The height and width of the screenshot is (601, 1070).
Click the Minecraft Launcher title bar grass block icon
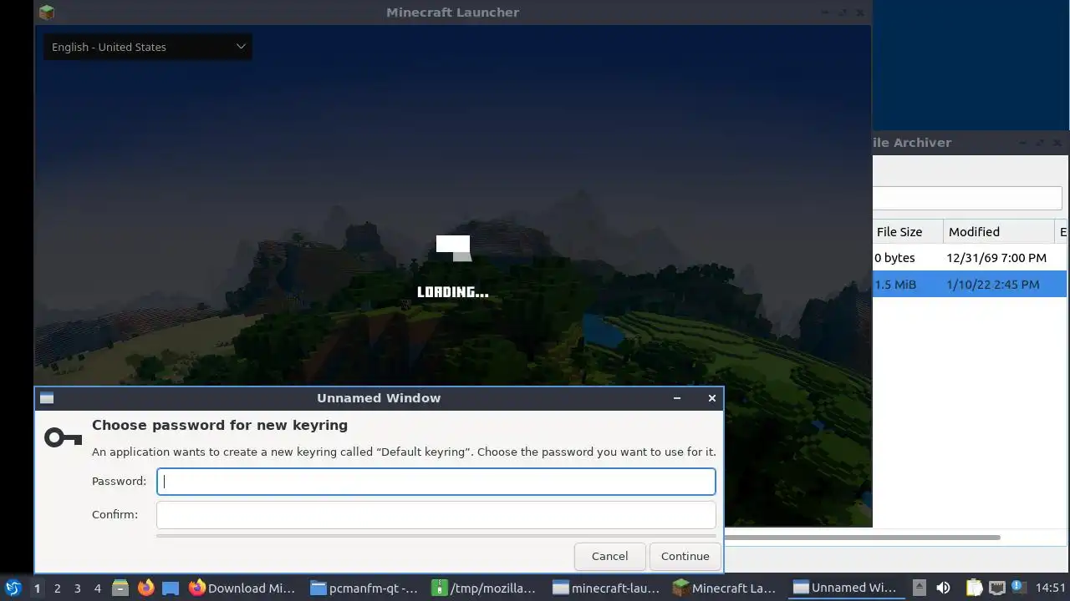[47, 12]
